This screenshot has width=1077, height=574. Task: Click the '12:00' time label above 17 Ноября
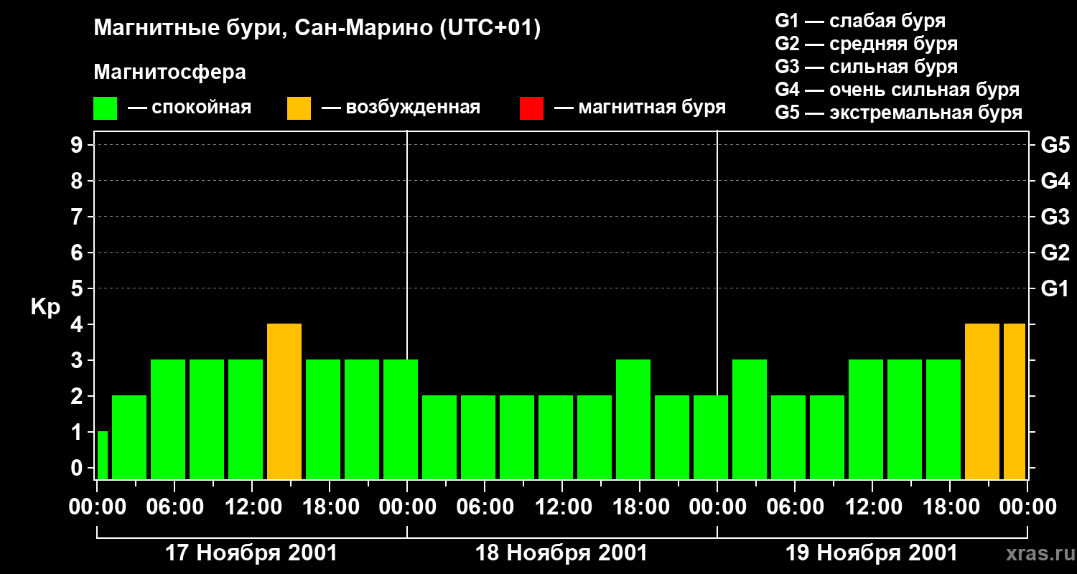pos(252,507)
